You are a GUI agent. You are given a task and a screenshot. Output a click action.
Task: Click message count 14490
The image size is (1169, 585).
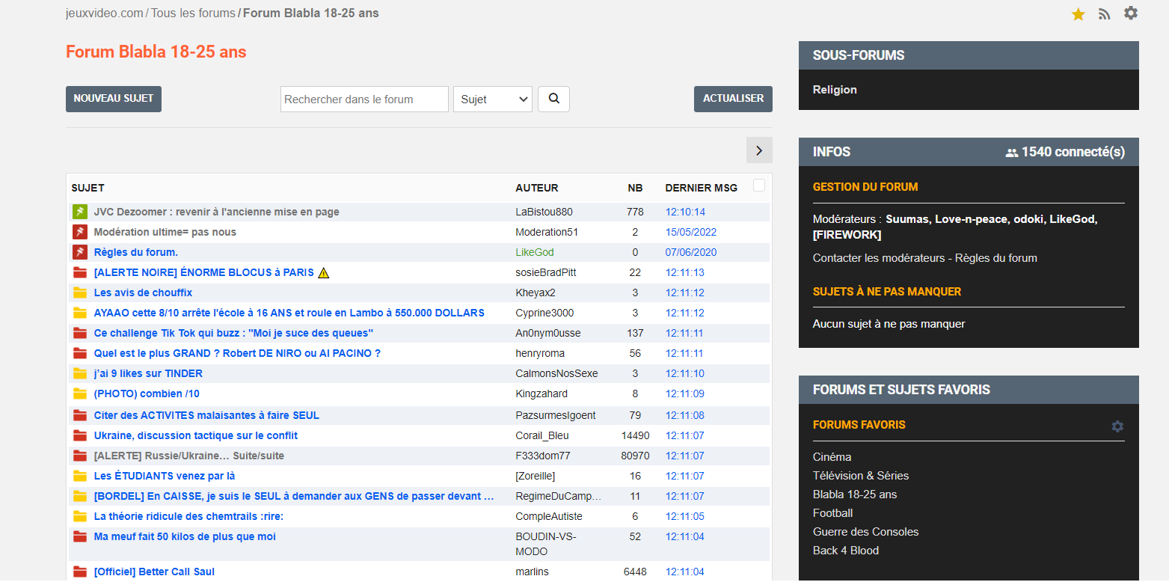[x=636, y=435]
